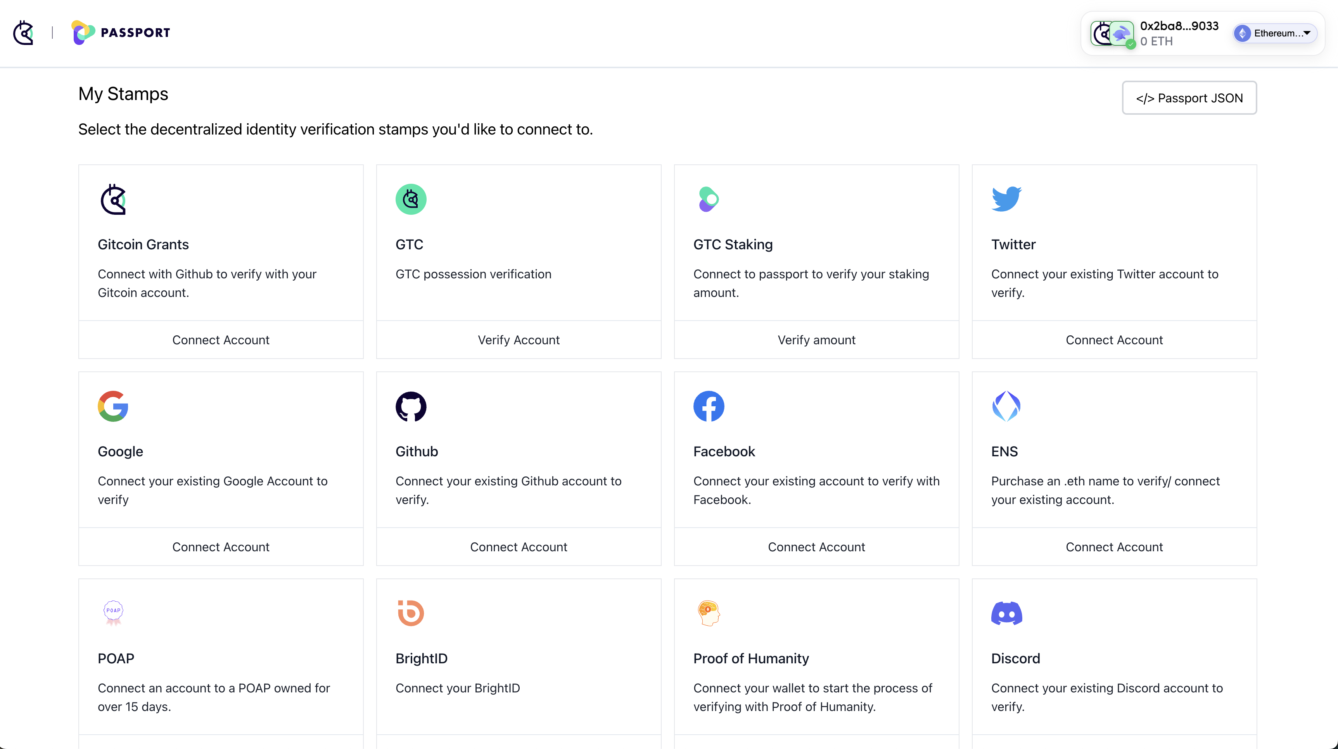Click the Google logo icon
The width and height of the screenshot is (1338, 749).
click(x=113, y=406)
